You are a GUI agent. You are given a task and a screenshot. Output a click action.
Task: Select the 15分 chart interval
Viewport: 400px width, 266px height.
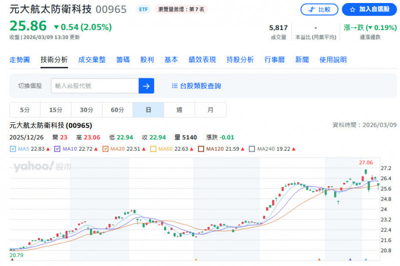coord(56,110)
